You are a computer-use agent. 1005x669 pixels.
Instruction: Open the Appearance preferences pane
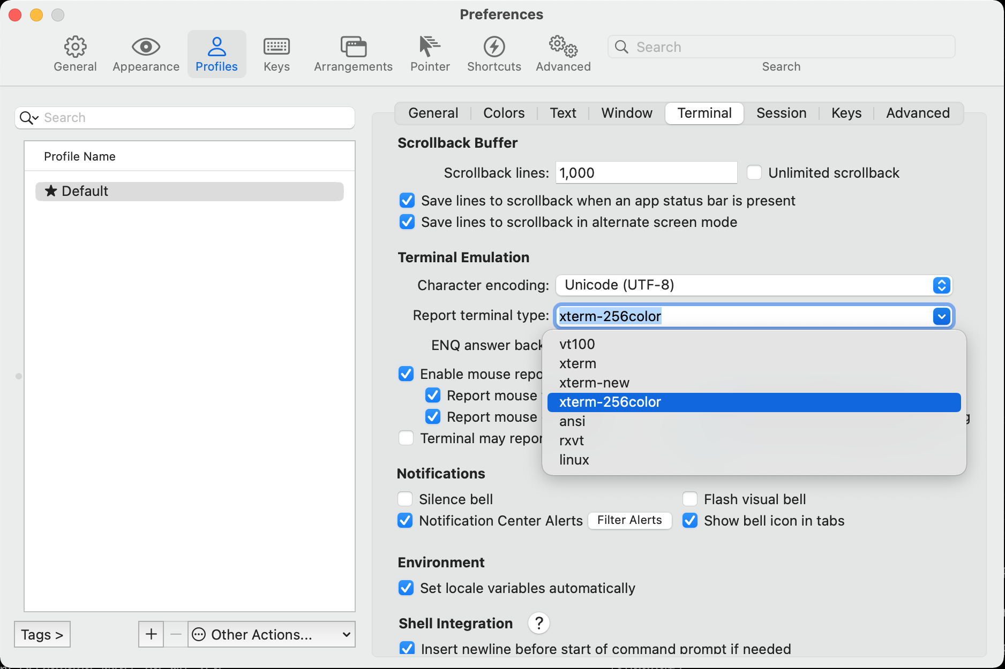(x=146, y=54)
